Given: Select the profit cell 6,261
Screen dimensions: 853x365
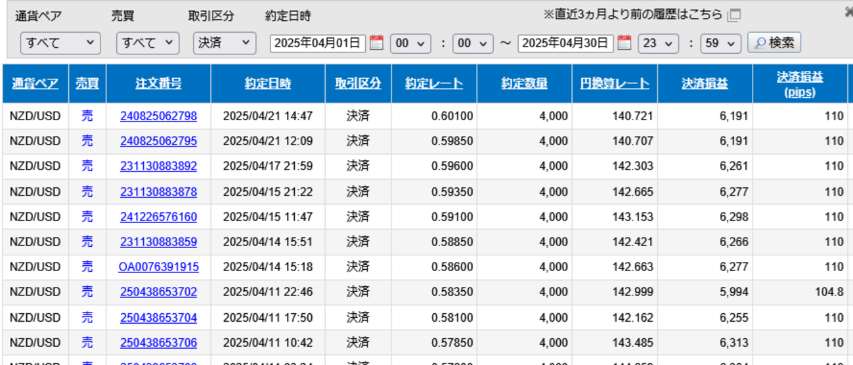Looking at the screenshot, I should pos(705,167).
